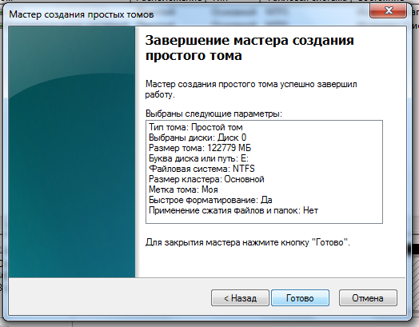Select the line 'Файловая система: NTFS'

coord(202,169)
